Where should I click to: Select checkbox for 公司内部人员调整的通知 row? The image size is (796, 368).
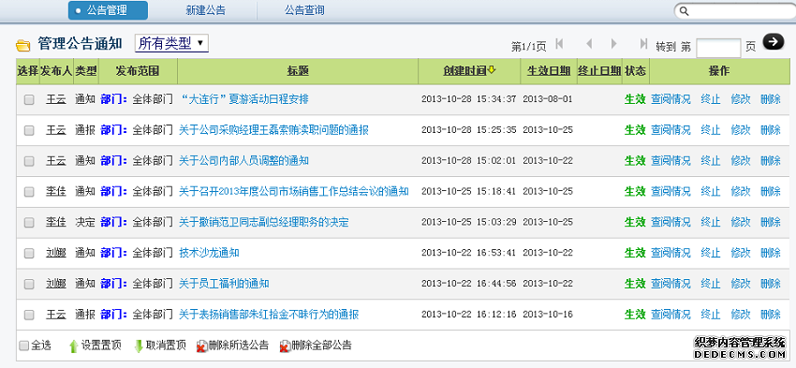click(x=29, y=161)
